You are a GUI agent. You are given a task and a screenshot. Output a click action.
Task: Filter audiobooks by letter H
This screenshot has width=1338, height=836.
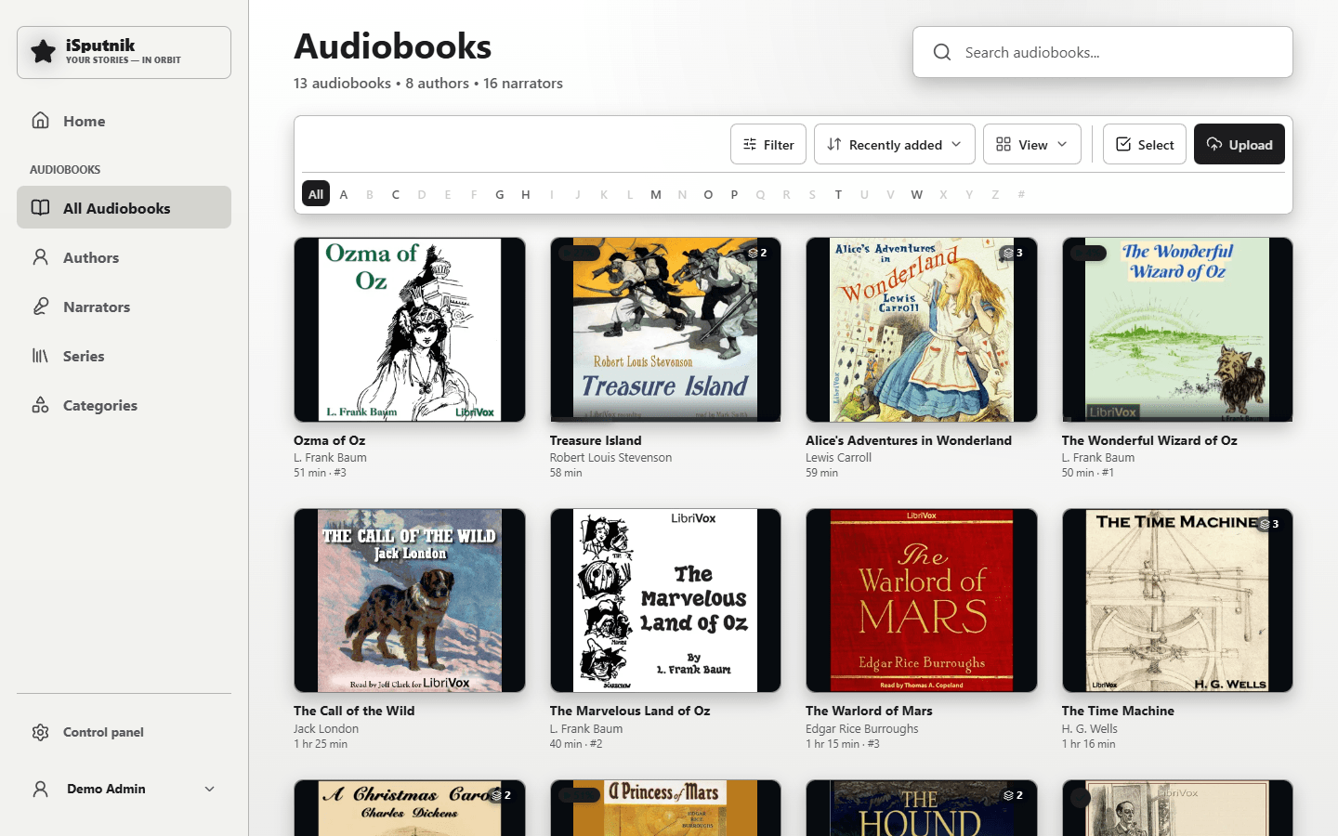(x=526, y=194)
